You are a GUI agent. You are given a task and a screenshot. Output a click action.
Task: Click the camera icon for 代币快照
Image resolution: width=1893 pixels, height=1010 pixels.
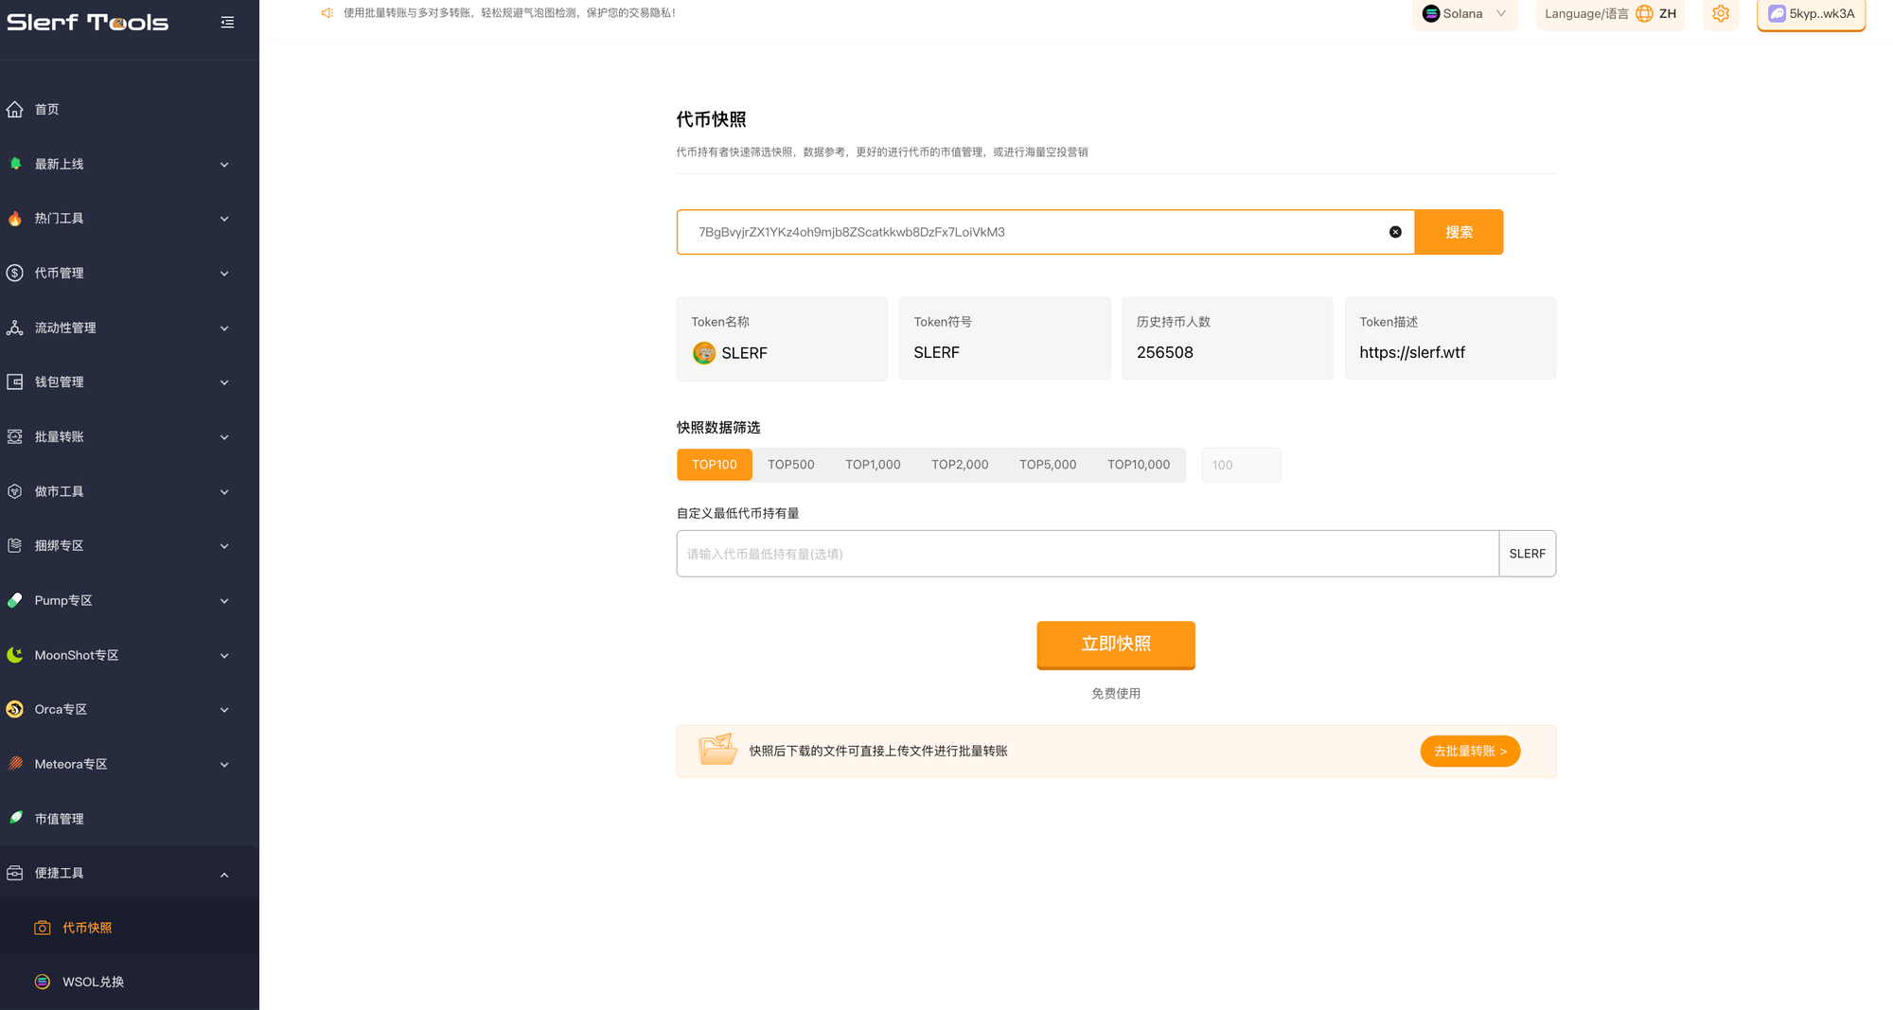(43, 928)
